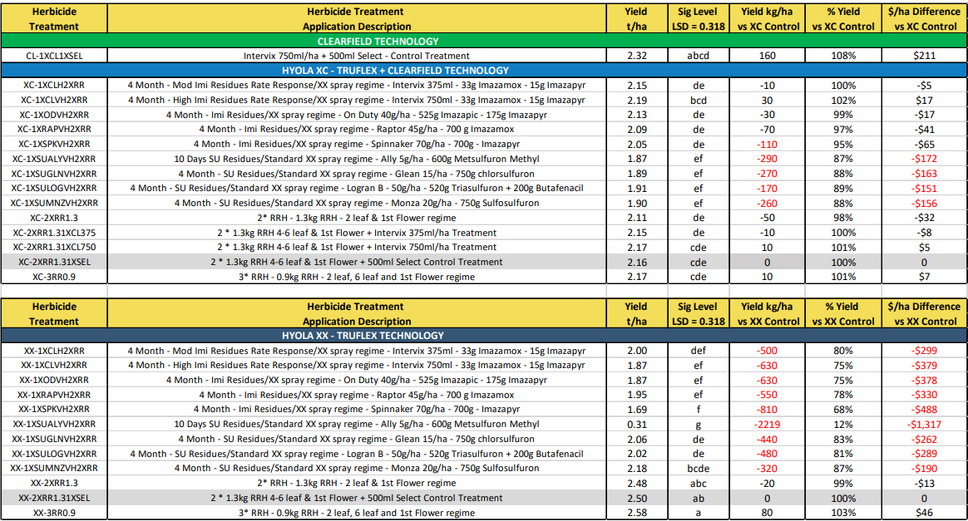968x521 pixels.
Task: Select the bcd significance level cell
Action: 699,100
